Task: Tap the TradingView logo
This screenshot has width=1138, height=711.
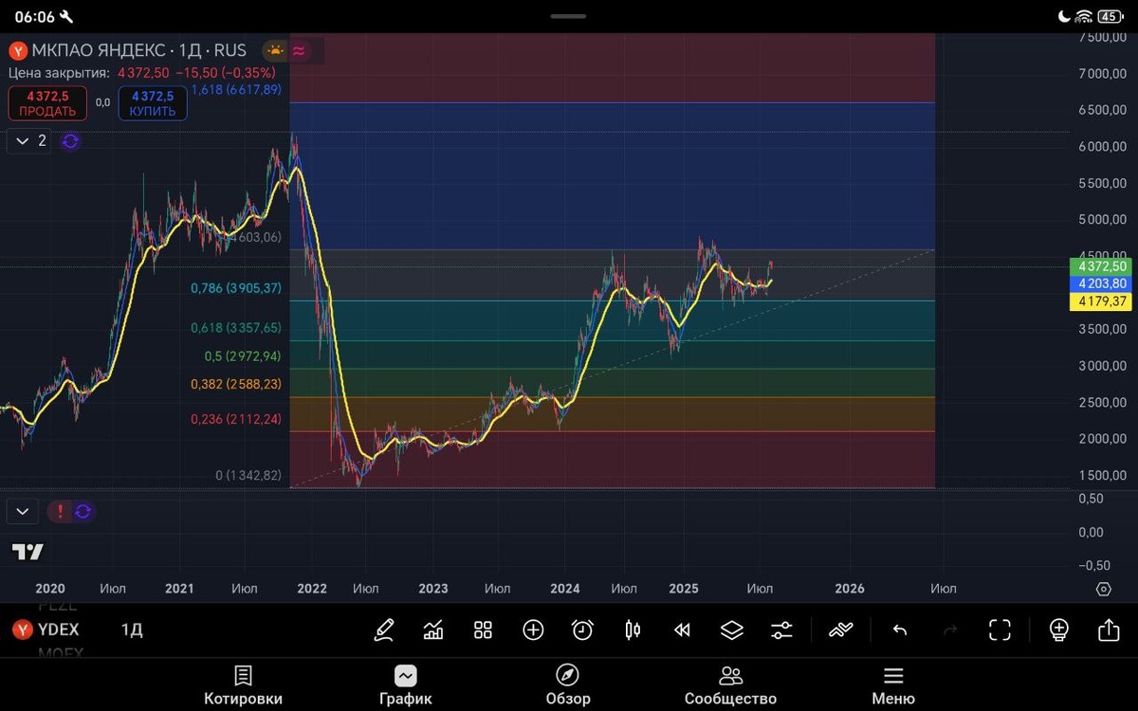Action: [x=28, y=552]
